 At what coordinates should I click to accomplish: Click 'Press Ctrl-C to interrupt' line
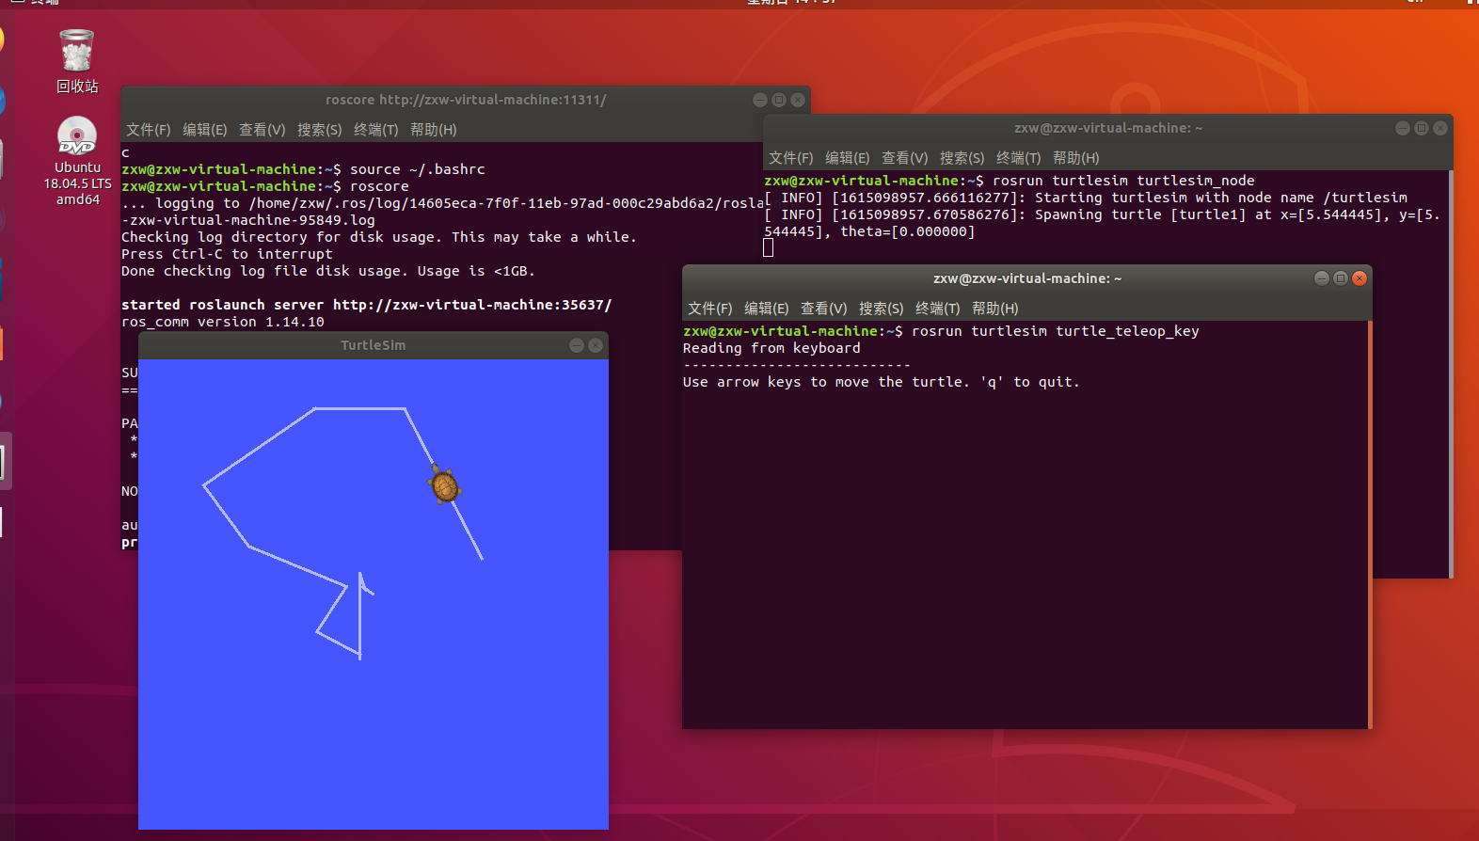click(227, 254)
